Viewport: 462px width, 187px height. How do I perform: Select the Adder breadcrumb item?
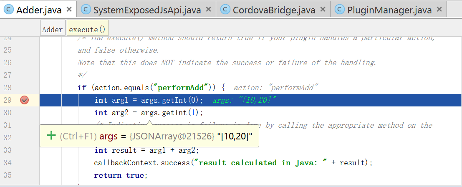click(x=53, y=30)
